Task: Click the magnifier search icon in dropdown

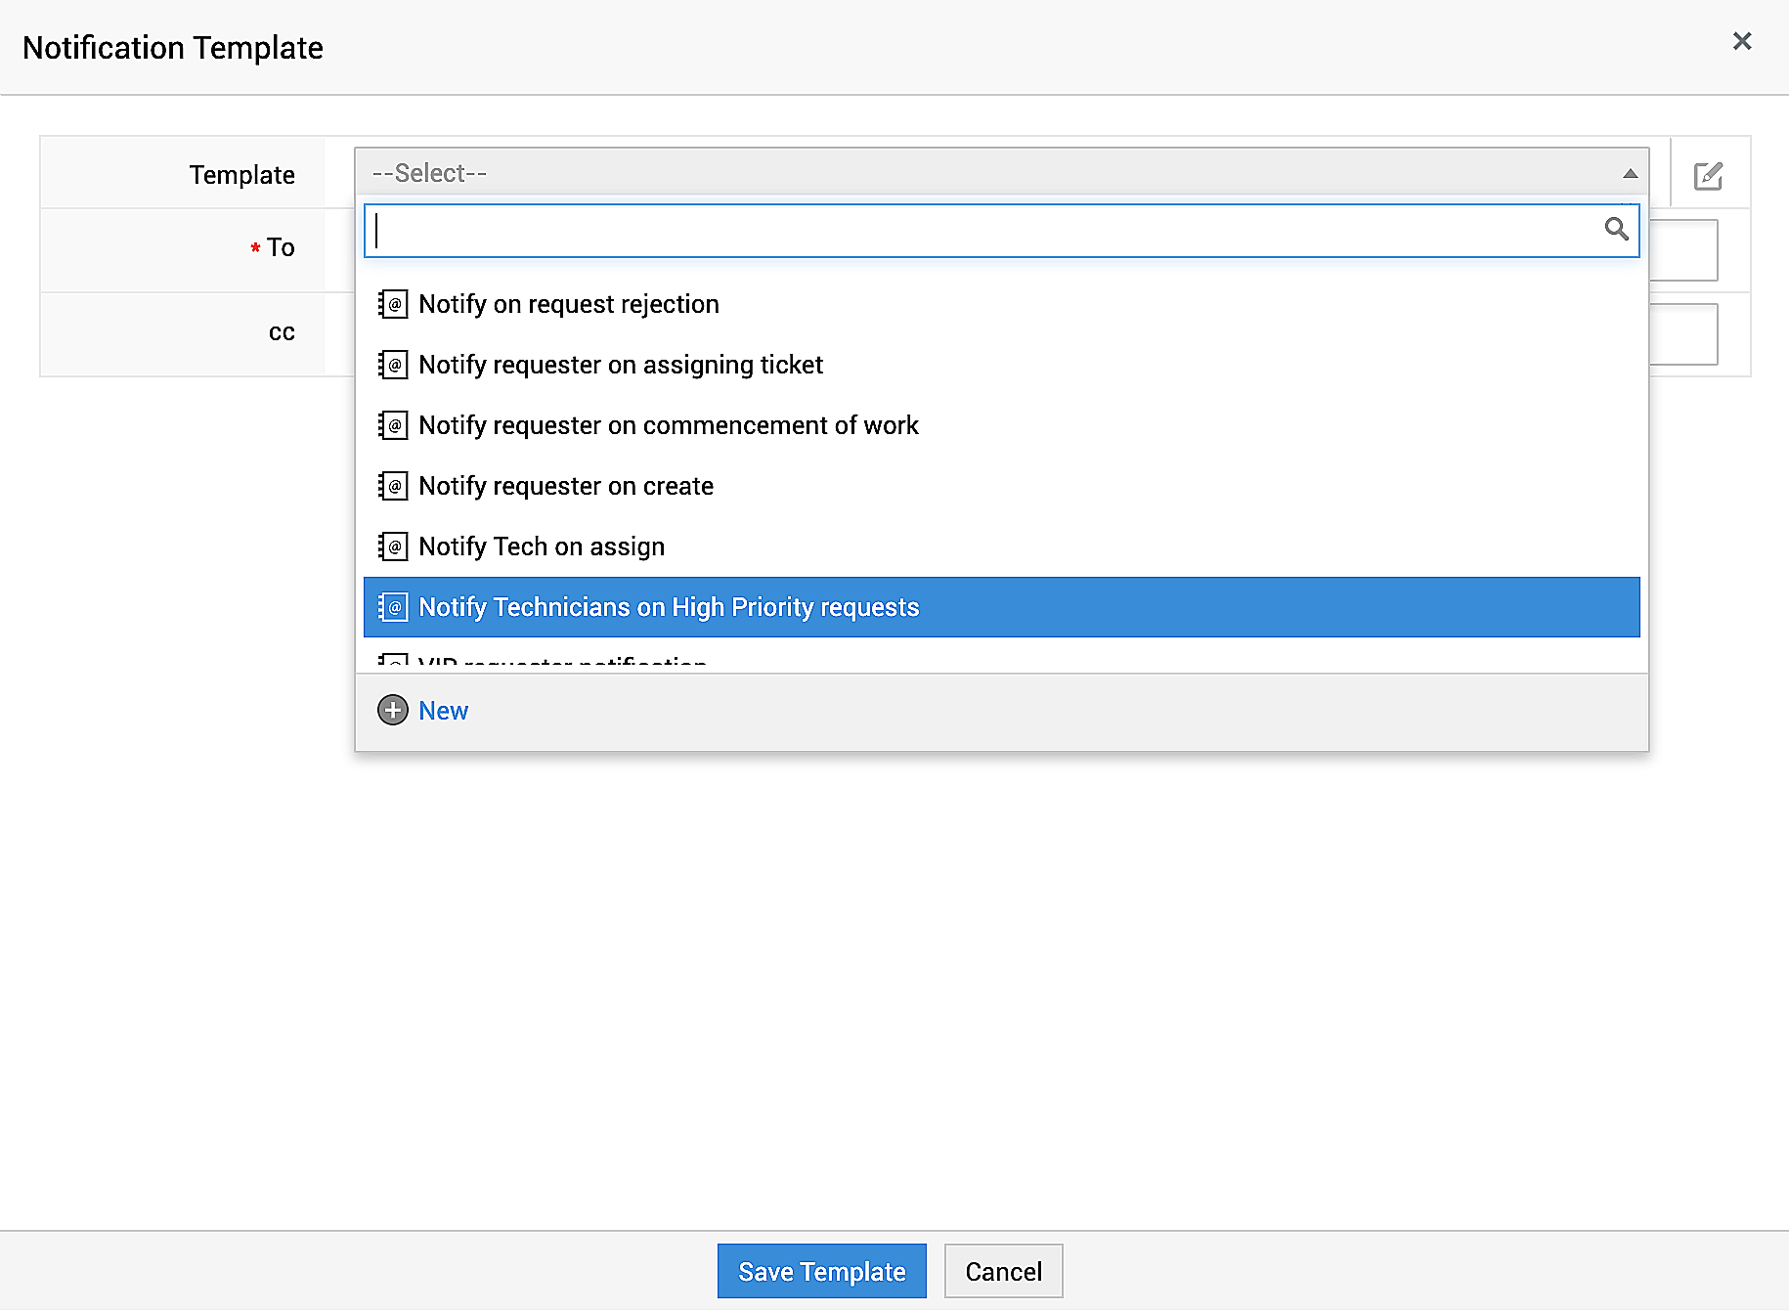Action: [x=1616, y=229]
